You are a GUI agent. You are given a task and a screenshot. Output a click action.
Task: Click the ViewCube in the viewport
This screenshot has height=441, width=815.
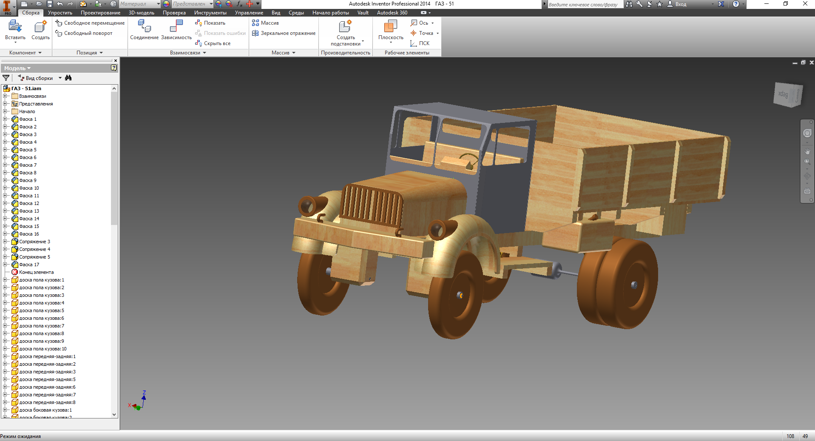point(787,94)
